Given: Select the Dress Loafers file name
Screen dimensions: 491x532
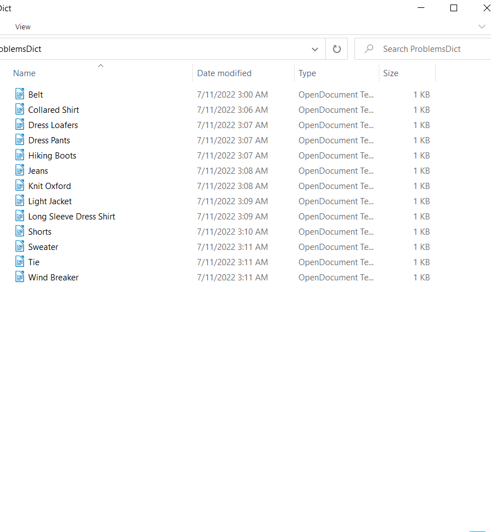Looking at the screenshot, I should pos(53,125).
